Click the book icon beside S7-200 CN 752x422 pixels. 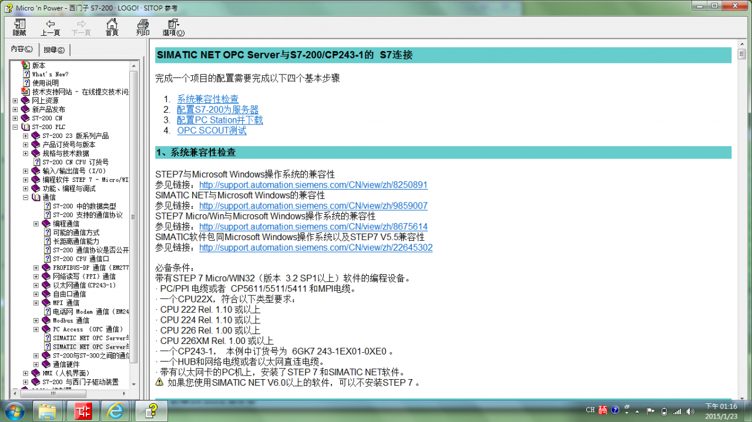click(25, 118)
